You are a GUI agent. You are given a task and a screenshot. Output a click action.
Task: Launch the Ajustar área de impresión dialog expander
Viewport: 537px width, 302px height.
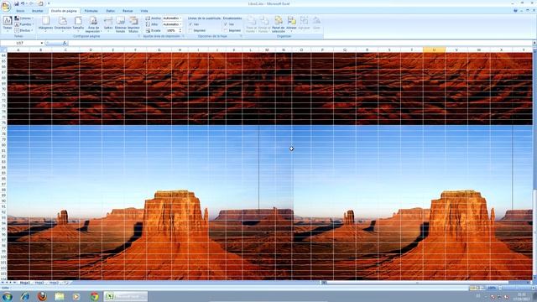click(x=183, y=36)
